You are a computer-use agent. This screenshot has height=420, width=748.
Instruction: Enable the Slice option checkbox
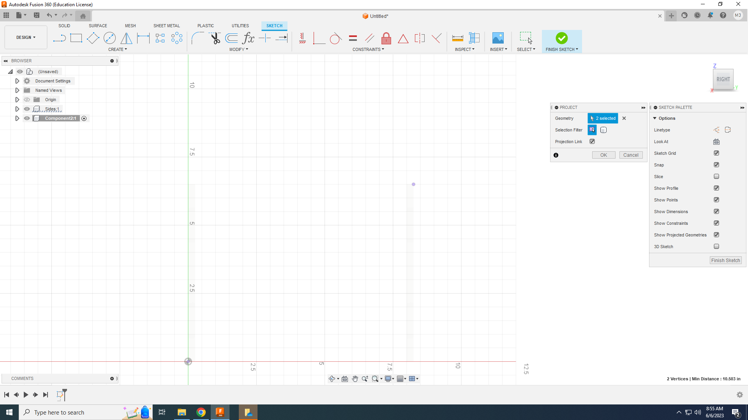tap(716, 177)
